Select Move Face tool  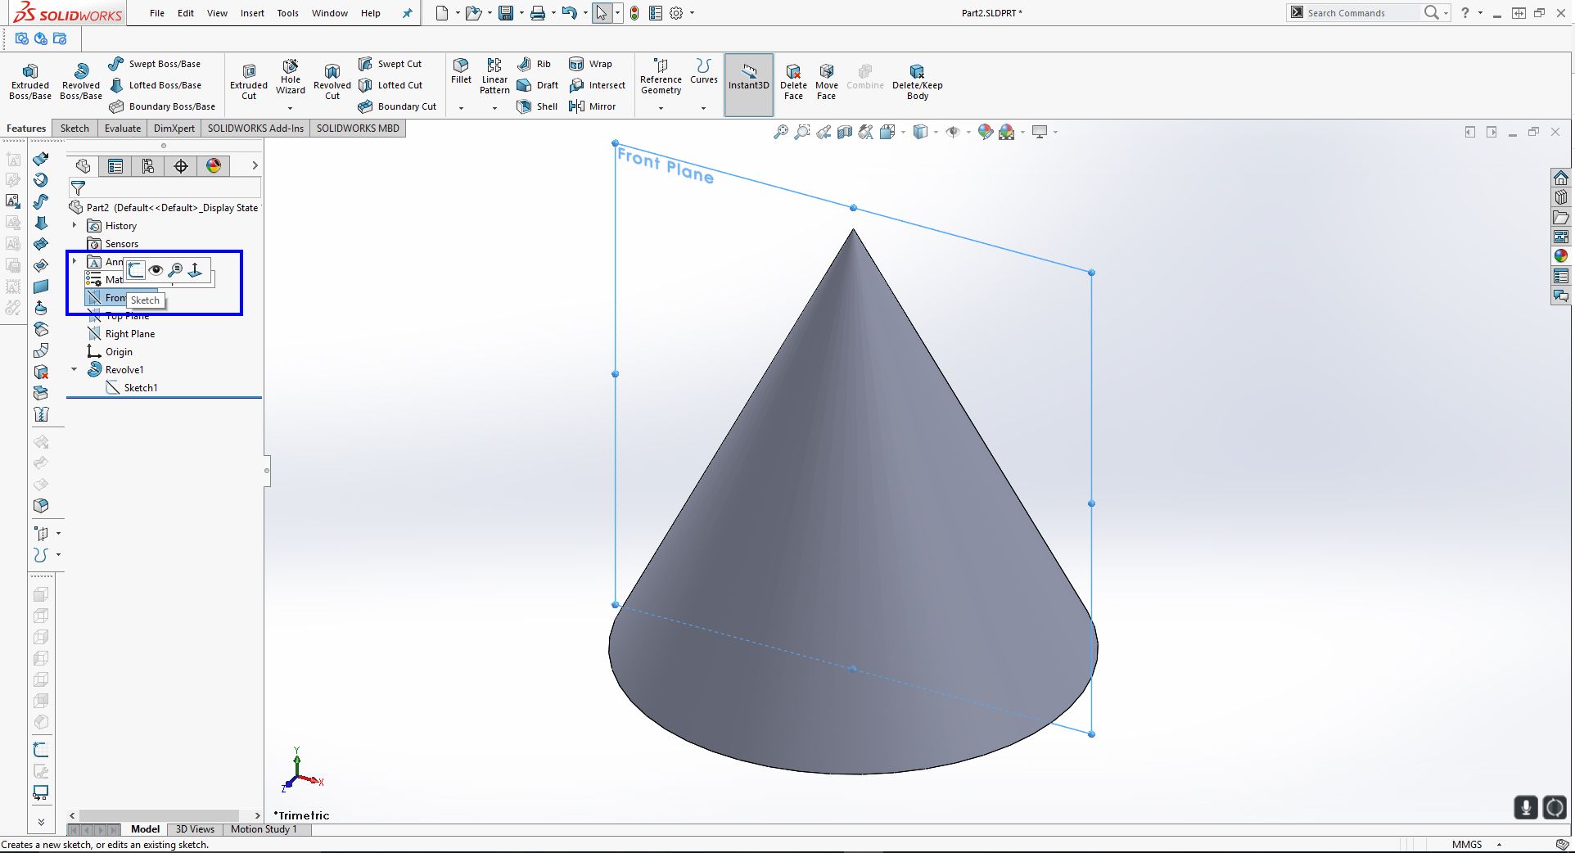click(827, 82)
